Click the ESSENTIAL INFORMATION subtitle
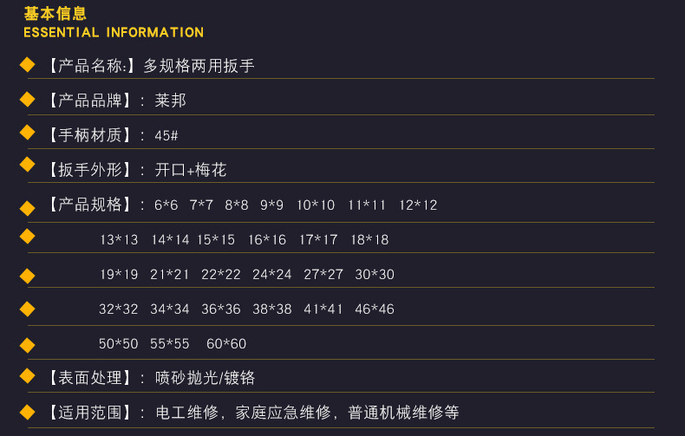Screen dimensions: 685x436 [114, 33]
